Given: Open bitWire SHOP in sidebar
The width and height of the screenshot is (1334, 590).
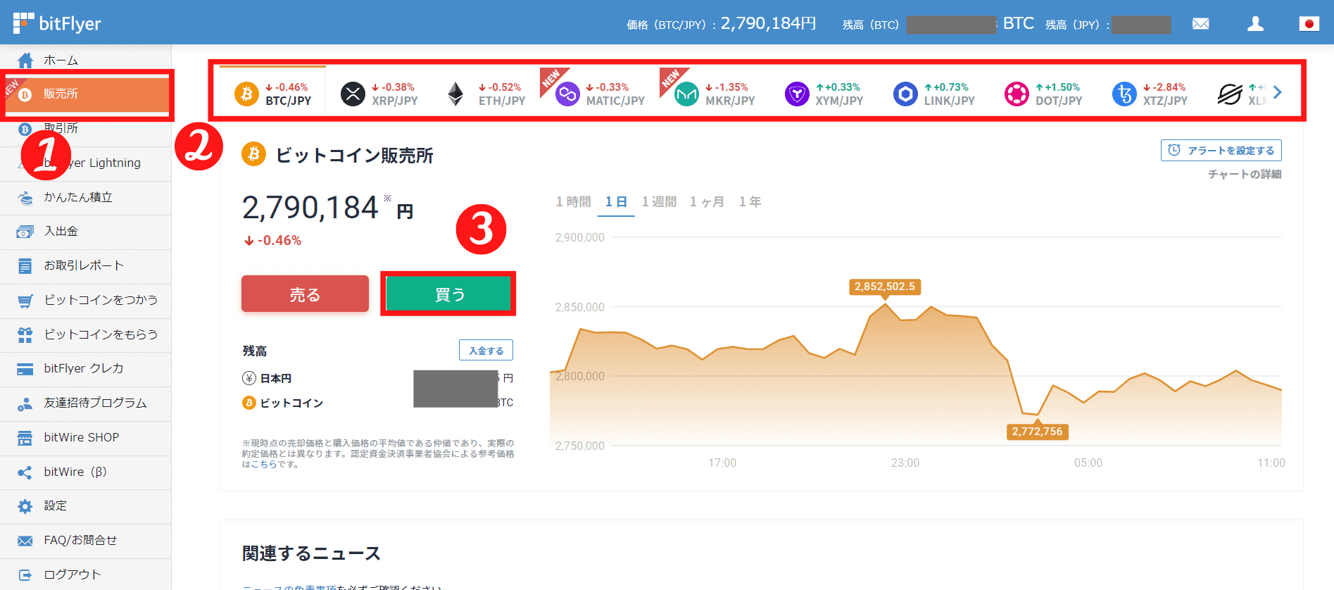Looking at the screenshot, I should 85,438.
